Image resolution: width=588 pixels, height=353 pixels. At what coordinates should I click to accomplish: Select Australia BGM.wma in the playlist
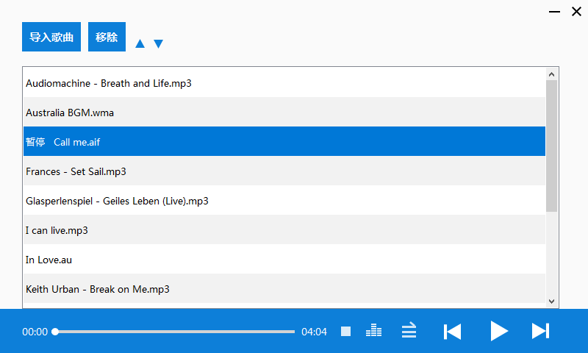(284, 113)
